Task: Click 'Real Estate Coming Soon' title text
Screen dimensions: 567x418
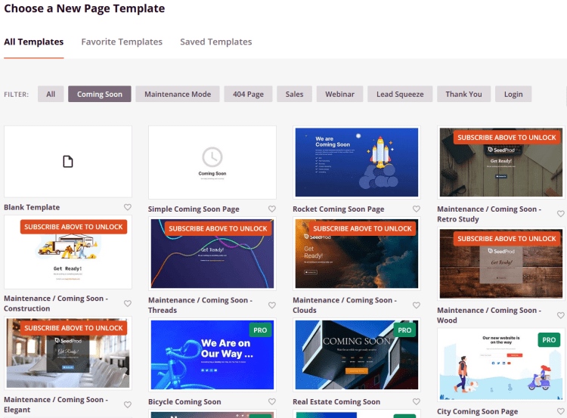Action: click(336, 401)
